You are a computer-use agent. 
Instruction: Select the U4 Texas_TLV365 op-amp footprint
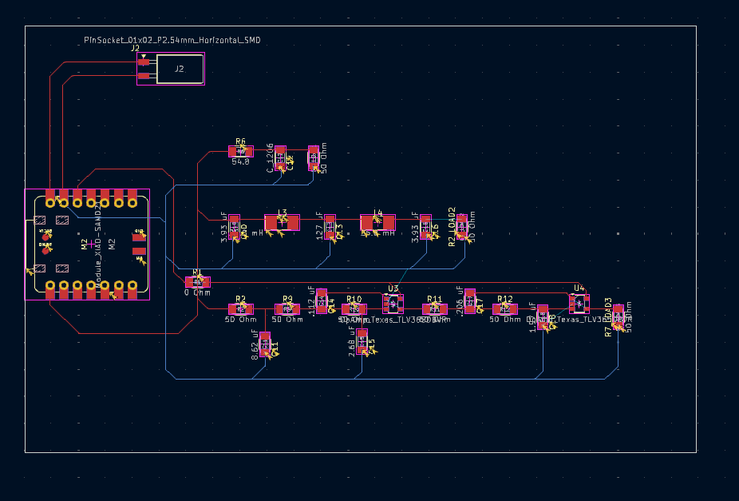(x=579, y=303)
